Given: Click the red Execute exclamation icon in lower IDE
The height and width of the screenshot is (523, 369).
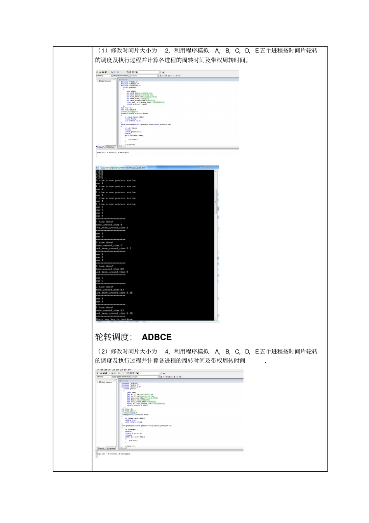Looking at the screenshot, I should [174, 377].
